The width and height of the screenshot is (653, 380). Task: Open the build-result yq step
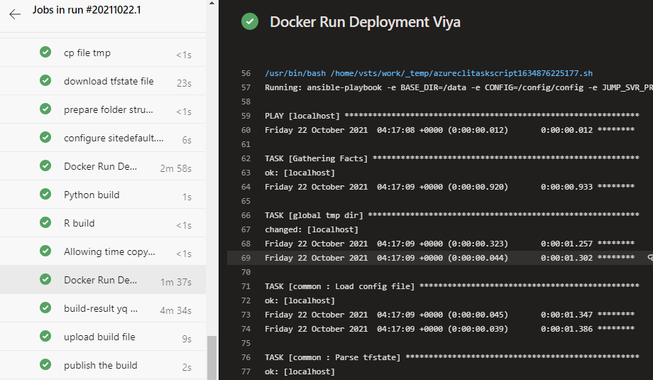103,308
